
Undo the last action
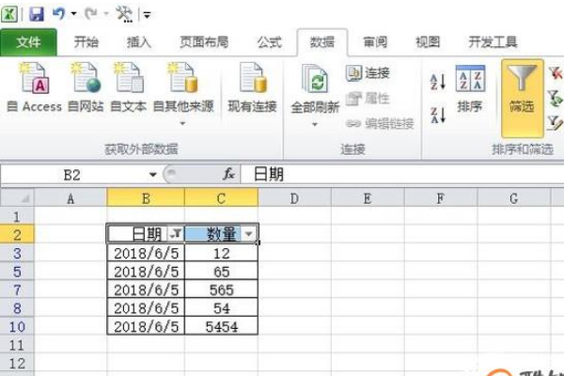[58, 14]
